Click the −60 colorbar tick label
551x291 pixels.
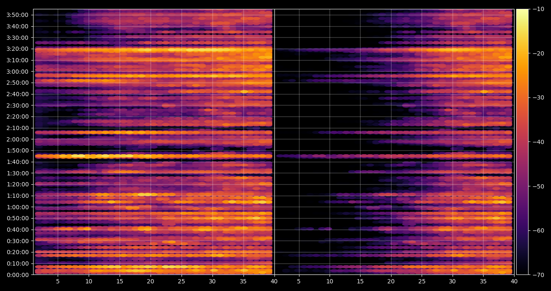tap(538, 230)
